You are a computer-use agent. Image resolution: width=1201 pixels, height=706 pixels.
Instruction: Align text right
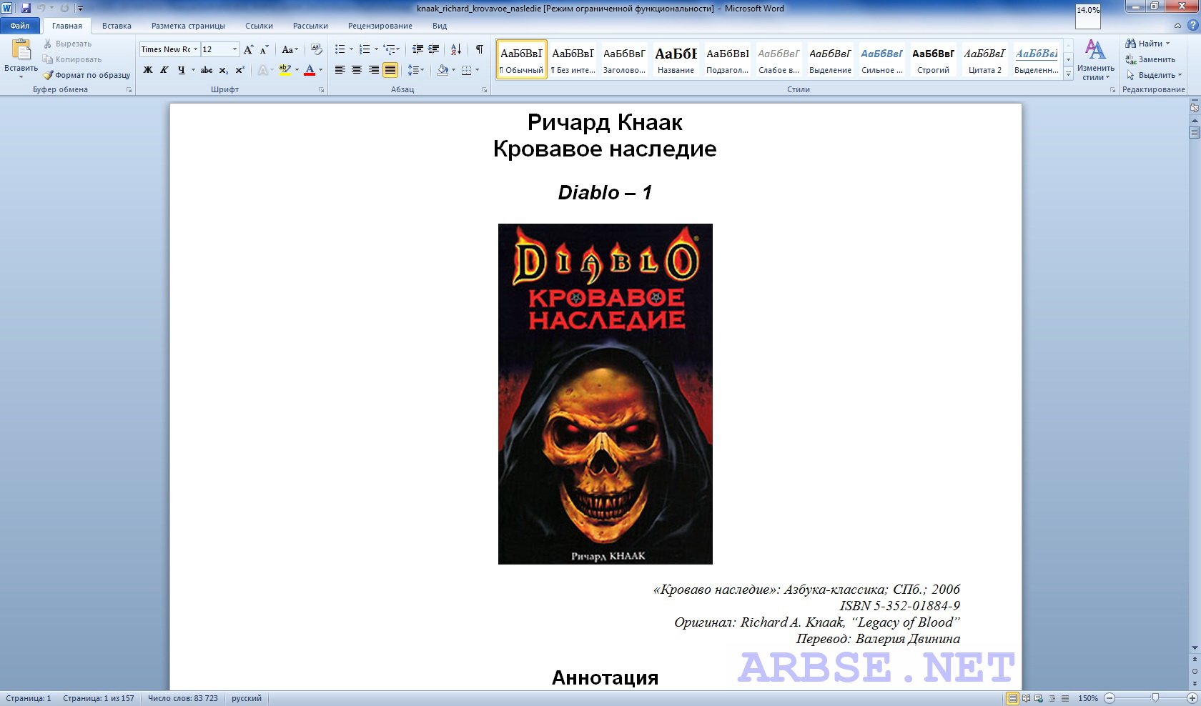click(x=373, y=70)
